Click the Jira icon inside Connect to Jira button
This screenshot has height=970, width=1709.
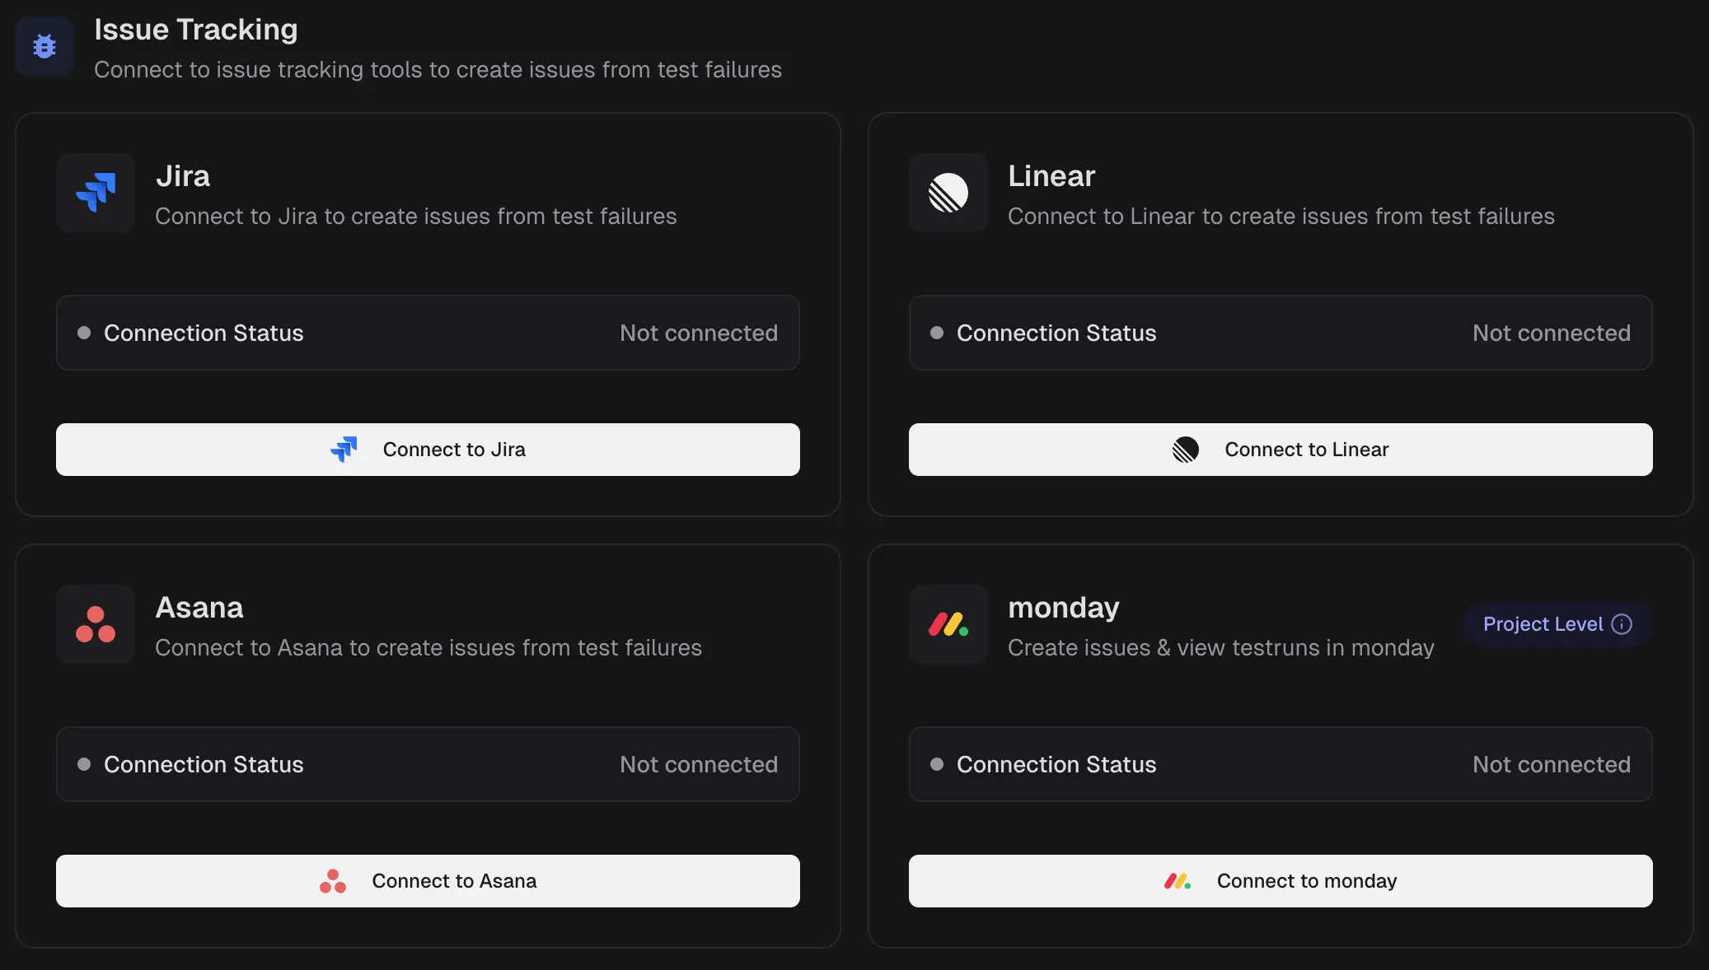coord(345,450)
